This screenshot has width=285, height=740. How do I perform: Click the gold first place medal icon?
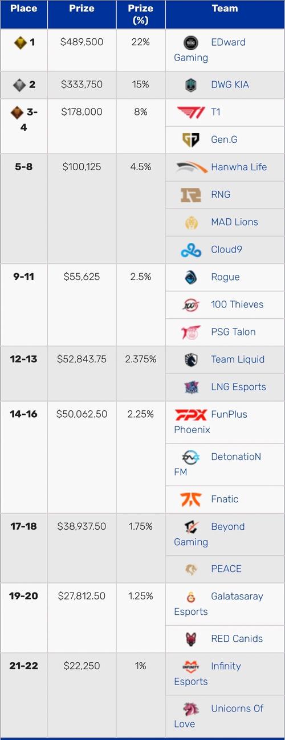coord(20,42)
